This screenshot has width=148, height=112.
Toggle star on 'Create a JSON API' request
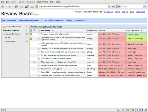pos(38,49)
